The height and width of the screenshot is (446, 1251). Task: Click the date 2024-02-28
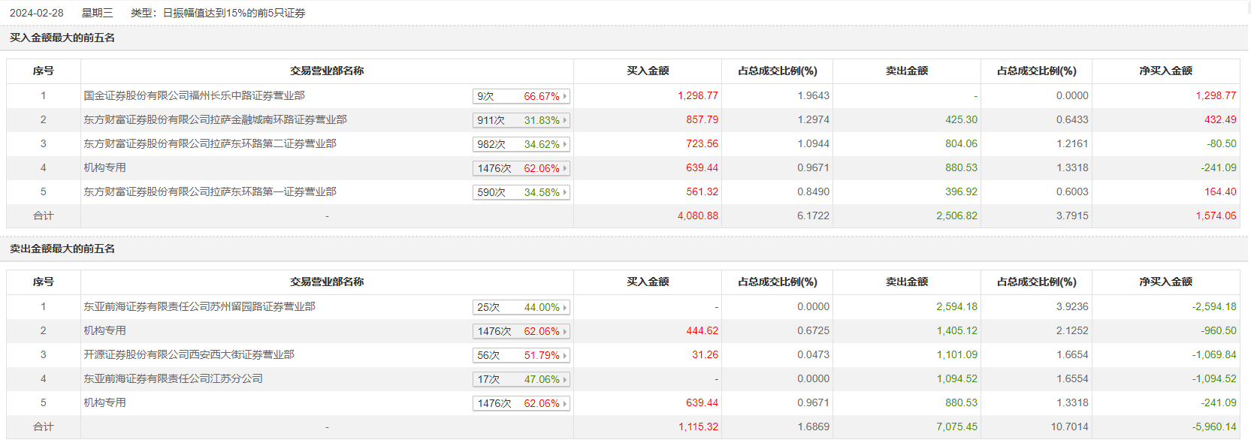click(36, 13)
